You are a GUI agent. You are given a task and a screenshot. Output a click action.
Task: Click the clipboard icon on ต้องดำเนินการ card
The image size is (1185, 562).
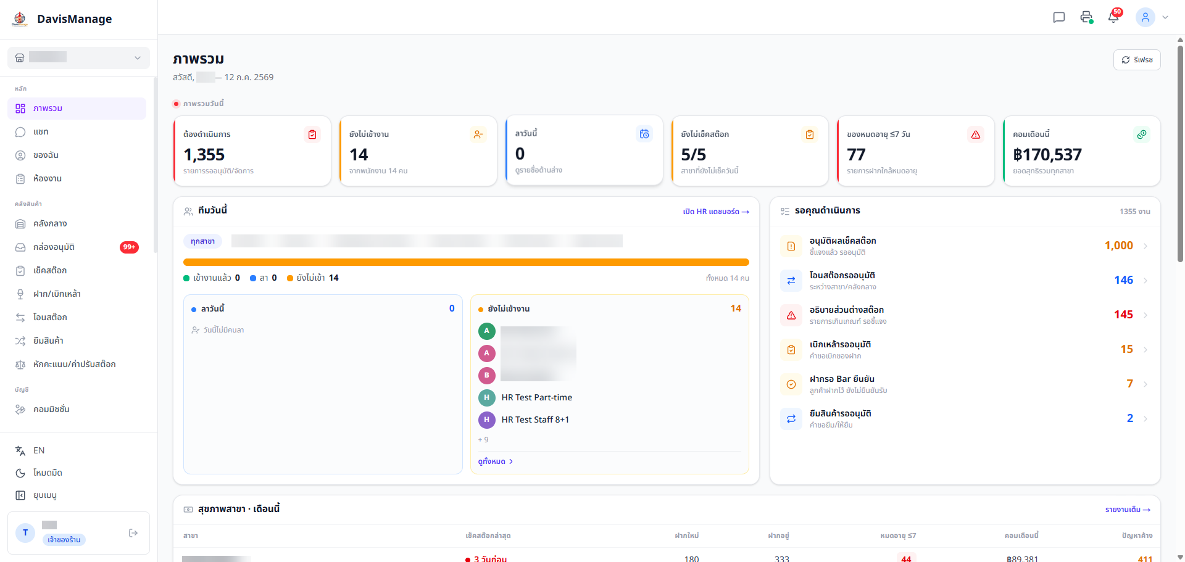pos(312,134)
